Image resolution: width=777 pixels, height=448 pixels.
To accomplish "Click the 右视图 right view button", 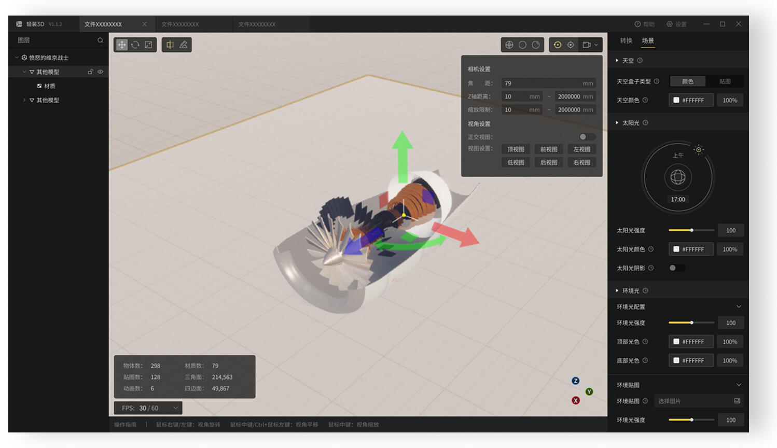I will [581, 162].
